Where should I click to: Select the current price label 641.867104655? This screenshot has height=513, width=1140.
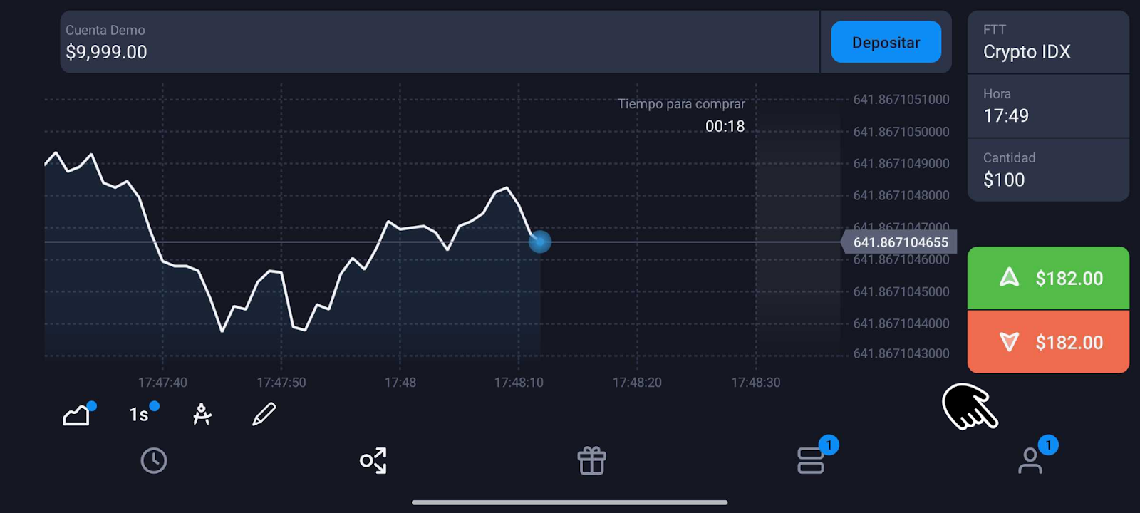pos(900,242)
